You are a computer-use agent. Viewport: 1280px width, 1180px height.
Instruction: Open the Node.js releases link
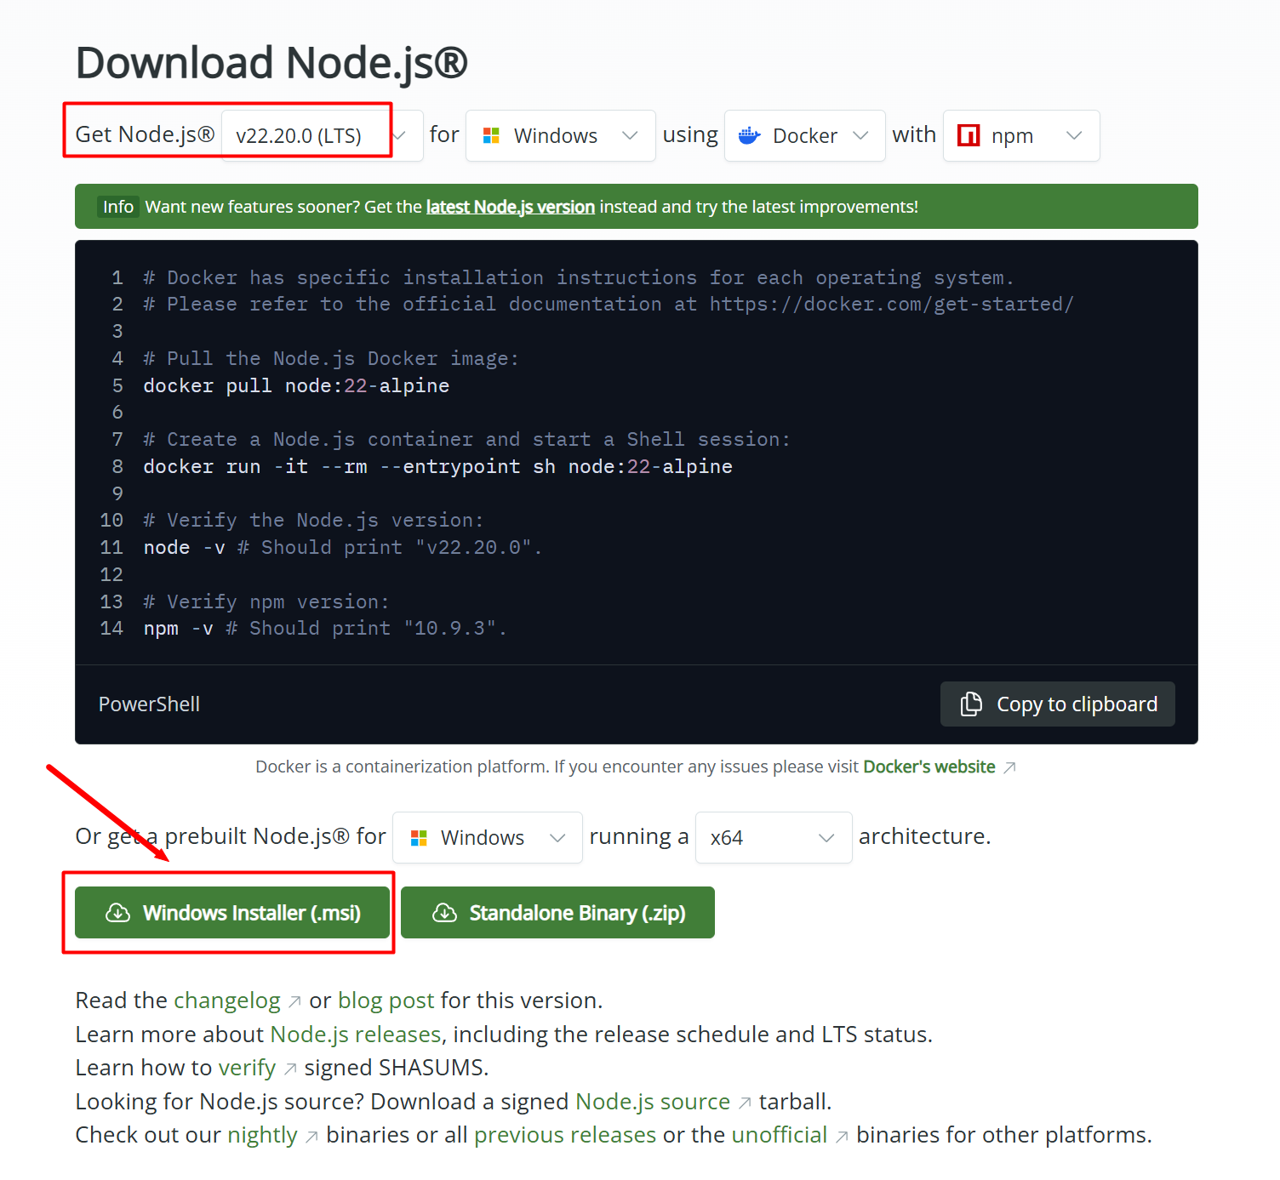[x=356, y=1035]
